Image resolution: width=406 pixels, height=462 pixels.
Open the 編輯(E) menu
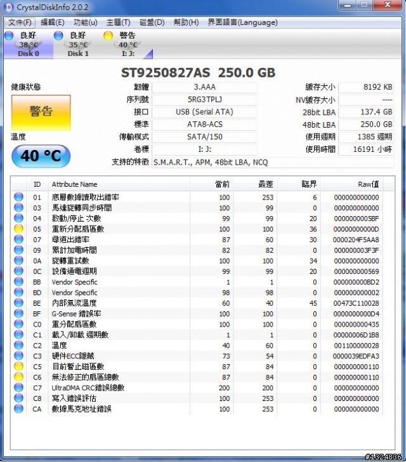click(53, 22)
